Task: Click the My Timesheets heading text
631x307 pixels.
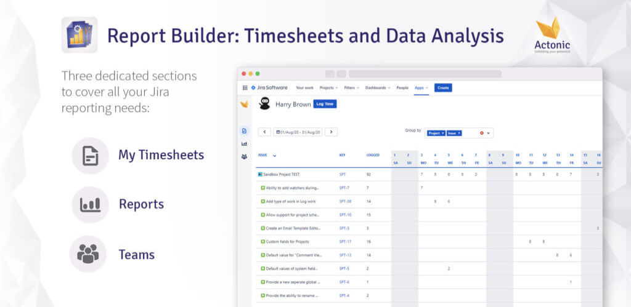Action: pos(161,155)
